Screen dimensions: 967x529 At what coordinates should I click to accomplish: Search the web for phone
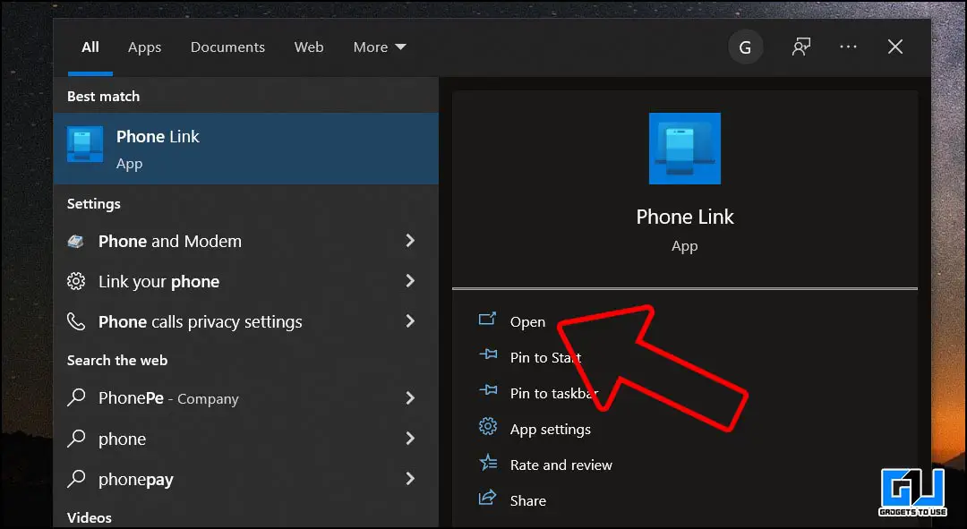point(245,439)
